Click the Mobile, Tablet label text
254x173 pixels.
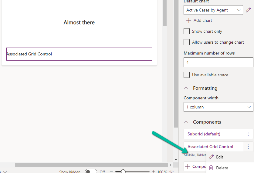click(195, 155)
